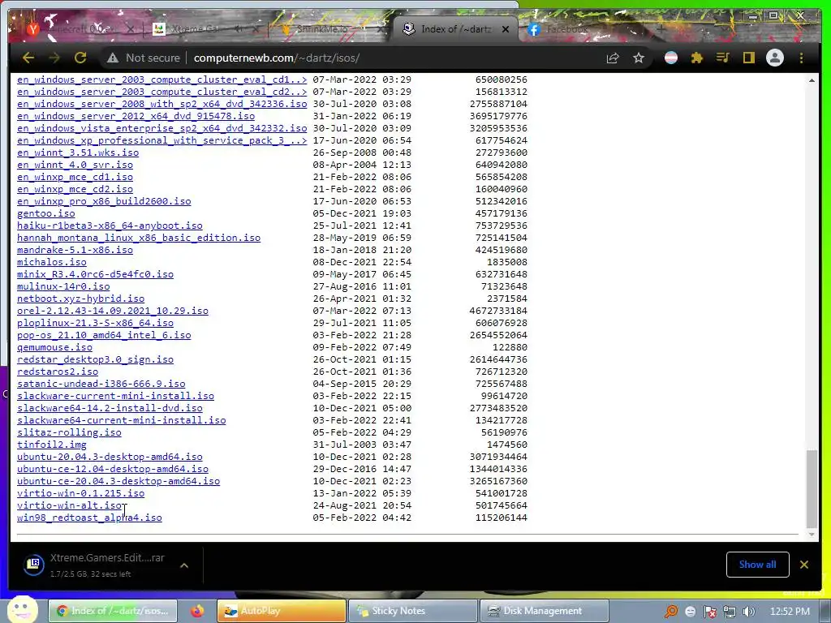Switch to the ShrinkMe.io tab
The image size is (831, 623).
pyautogui.click(x=329, y=29)
